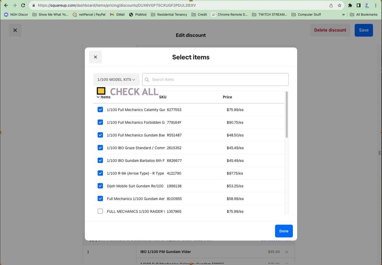Open the Chrome three-dot menu
The width and height of the screenshot is (382, 265).
(375, 5)
